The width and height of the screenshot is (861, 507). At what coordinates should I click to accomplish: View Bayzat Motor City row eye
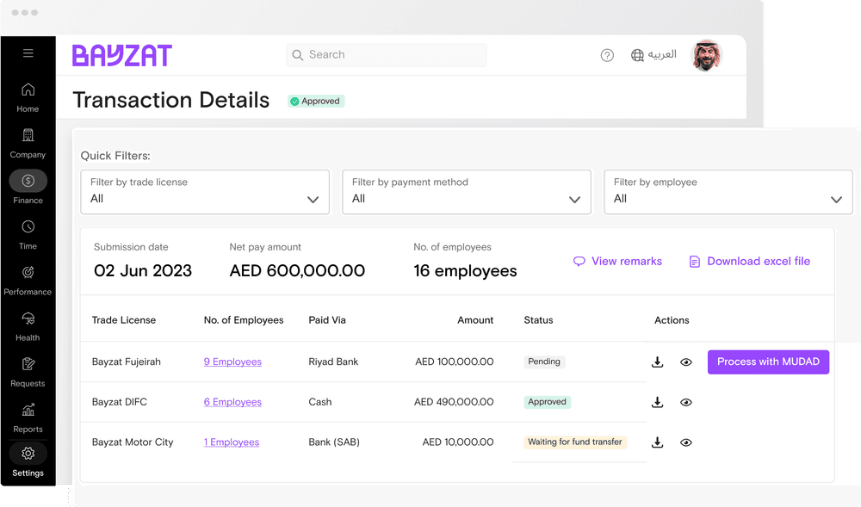click(x=686, y=442)
